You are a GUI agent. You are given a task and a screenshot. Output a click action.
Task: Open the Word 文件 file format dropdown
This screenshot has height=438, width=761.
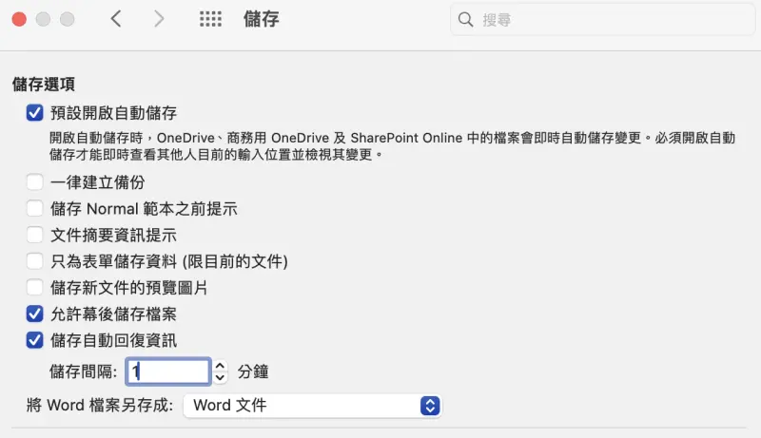pyautogui.click(x=312, y=406)
